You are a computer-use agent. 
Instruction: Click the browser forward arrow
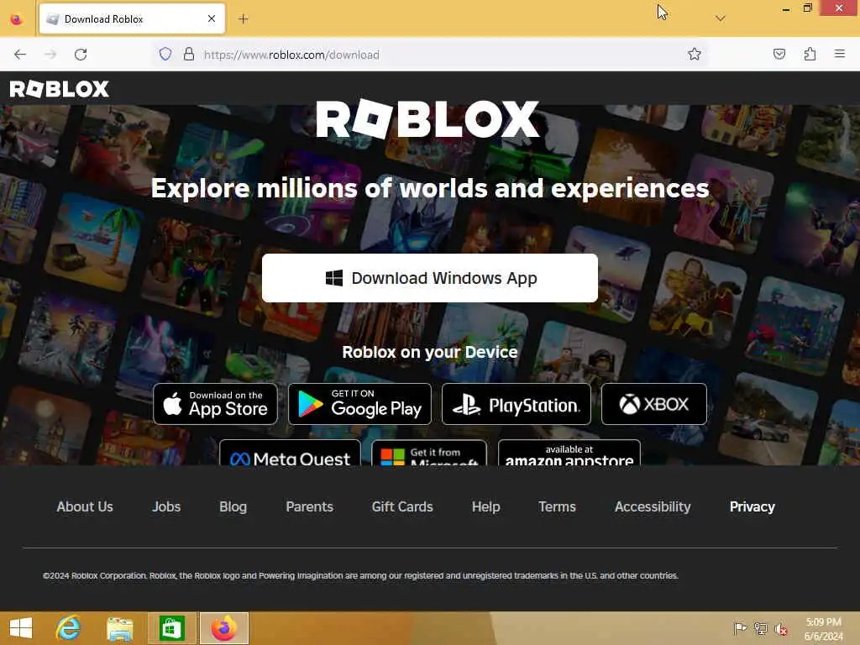[x=50, y=55]
